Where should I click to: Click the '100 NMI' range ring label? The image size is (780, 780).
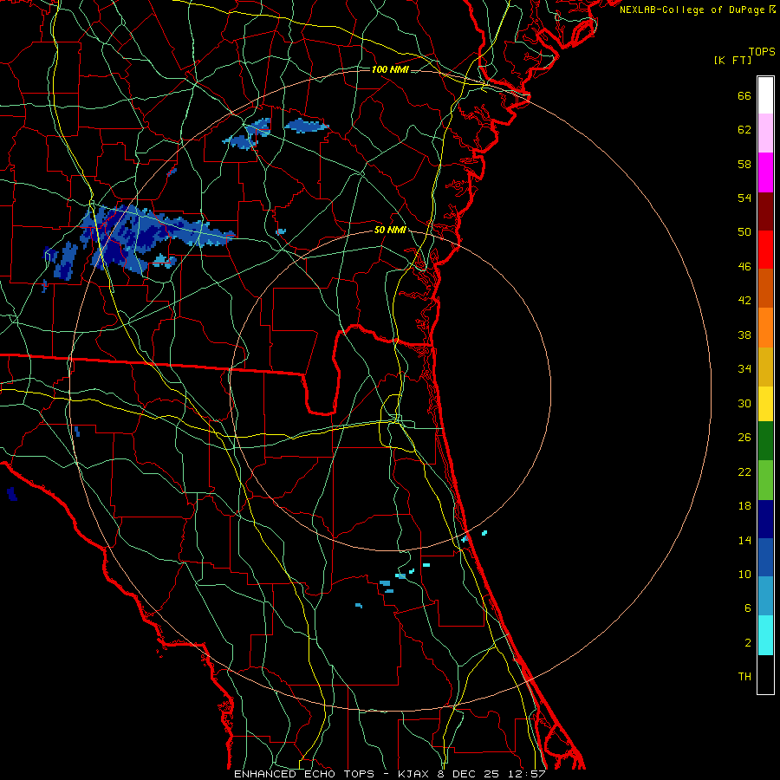[390, 69]
